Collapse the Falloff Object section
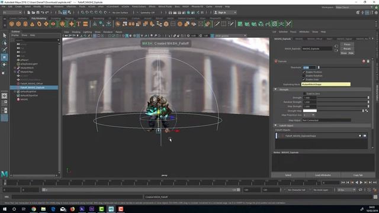 [275, 125]
